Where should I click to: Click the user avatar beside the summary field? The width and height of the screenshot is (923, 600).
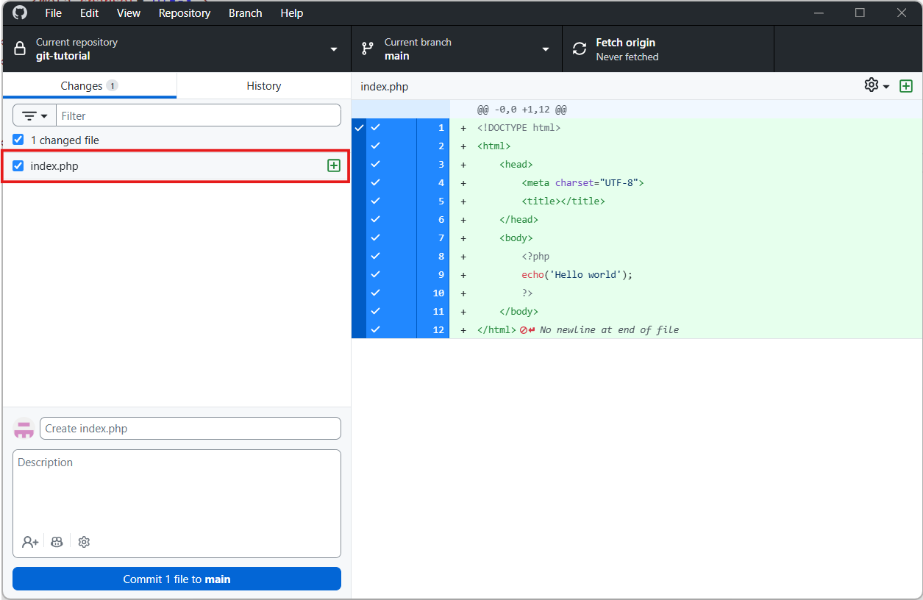24,428
